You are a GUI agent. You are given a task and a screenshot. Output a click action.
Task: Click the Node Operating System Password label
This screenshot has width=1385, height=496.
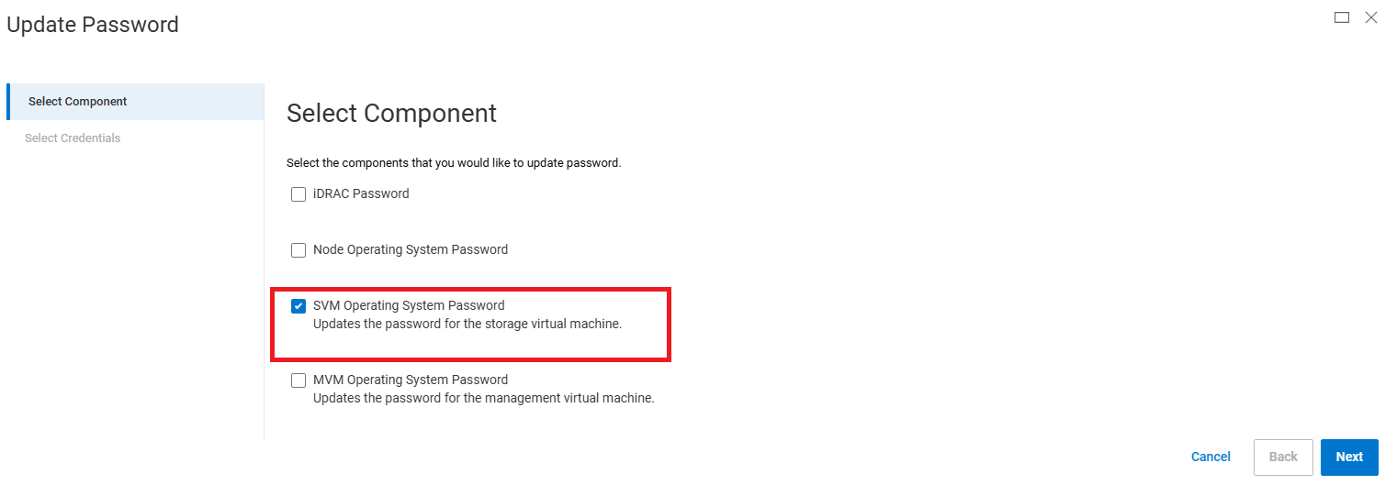pyautogui.click(x=411, y=249)
